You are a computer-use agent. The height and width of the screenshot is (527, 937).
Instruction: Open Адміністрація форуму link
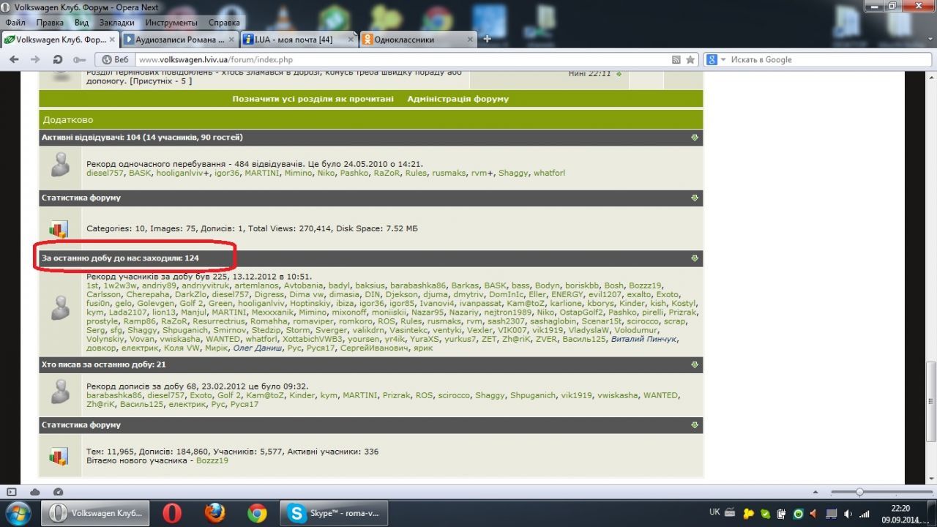click(x=458, y=99)
